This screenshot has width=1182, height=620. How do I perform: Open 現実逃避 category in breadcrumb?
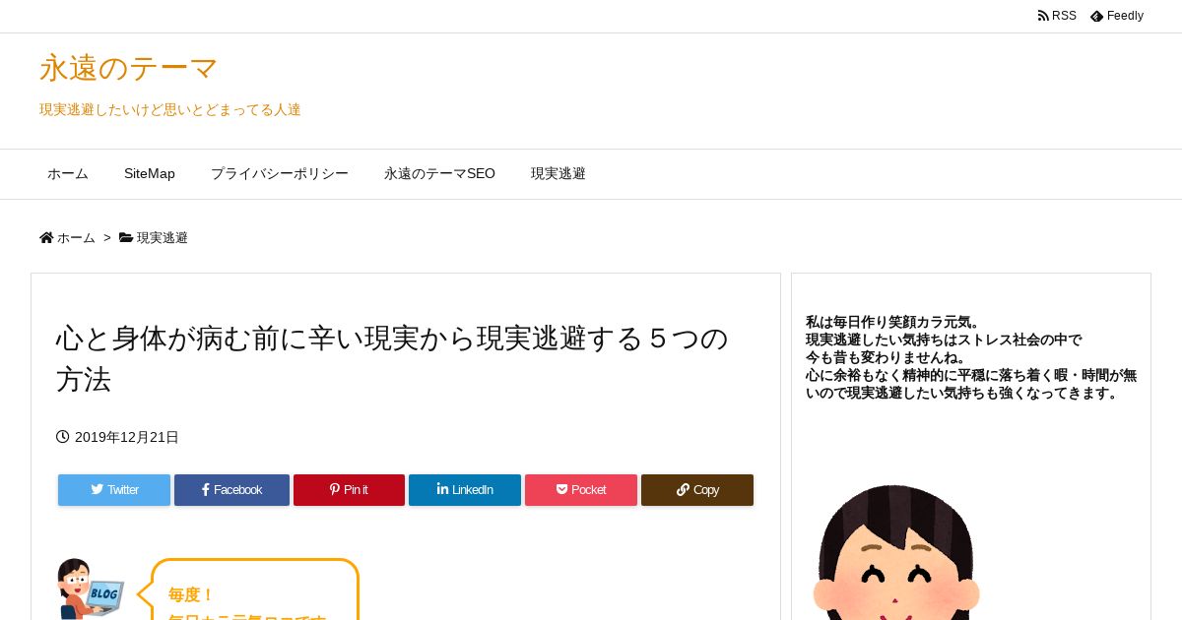tap(162, 238)
